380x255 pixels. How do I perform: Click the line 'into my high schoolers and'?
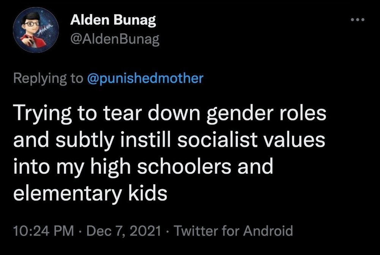click(x=143, y=167)
